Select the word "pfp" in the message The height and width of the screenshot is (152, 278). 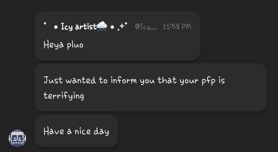tap(208, 81)
